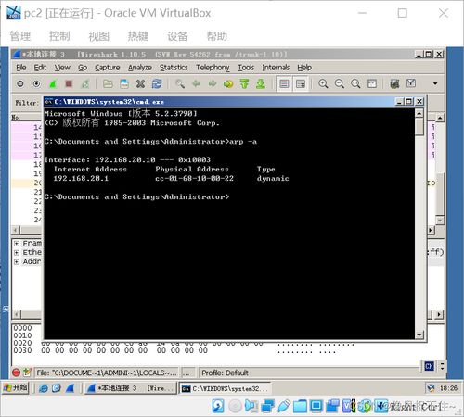Image resolution: width=464 pixels, height=417 pixels.
Task: Save this capture file
Action: (124, 83)
